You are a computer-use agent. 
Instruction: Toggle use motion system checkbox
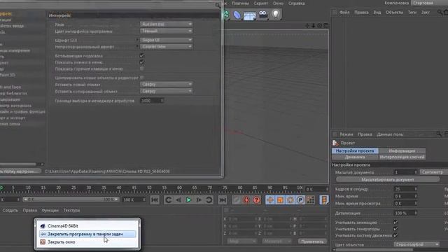395,235
